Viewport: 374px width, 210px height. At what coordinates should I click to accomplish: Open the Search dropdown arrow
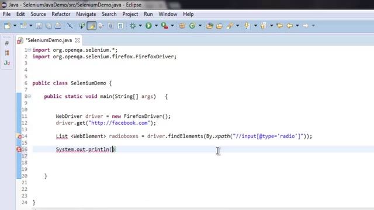[237, 26]
